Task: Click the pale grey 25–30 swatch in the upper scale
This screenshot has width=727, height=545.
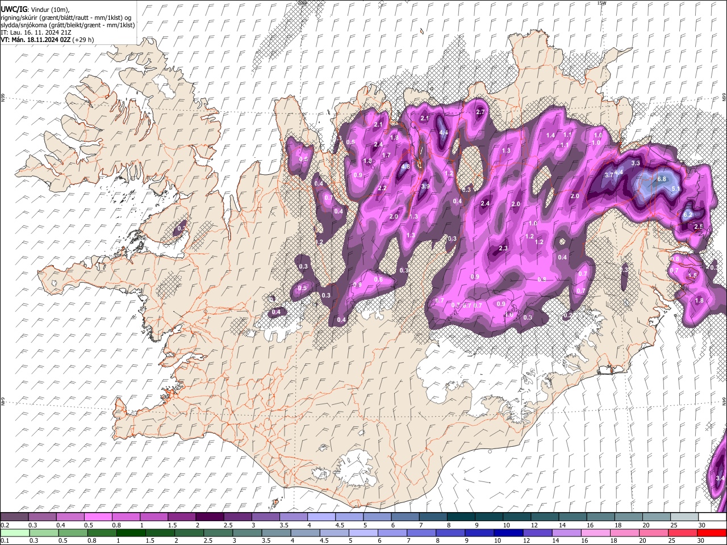Action: pyautogui.click(x=685, y=517)
